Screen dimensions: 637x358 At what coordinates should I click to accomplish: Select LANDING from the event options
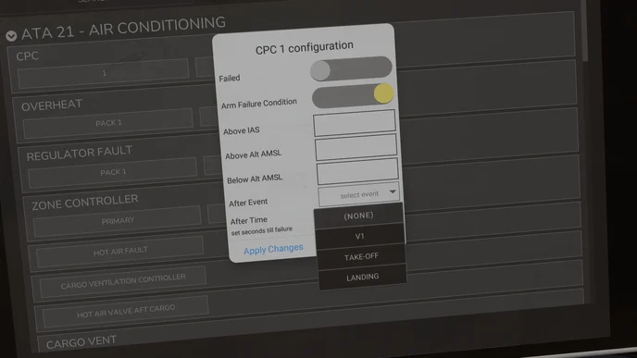[362, 278]
